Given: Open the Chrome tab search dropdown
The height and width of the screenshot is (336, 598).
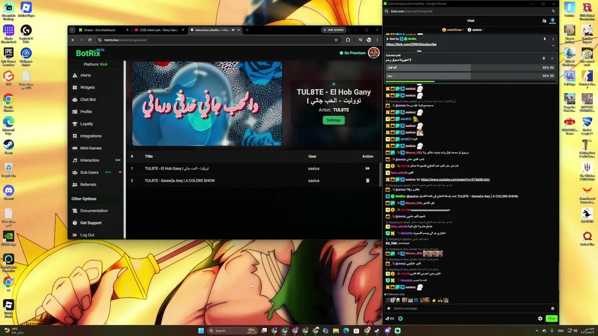Looking at the screenshot, I should 72,30.
